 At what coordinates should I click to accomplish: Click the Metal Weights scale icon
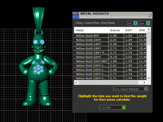tap(76, 15)
